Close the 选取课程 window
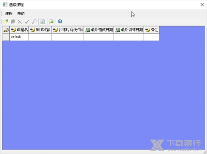 [201, 4]
